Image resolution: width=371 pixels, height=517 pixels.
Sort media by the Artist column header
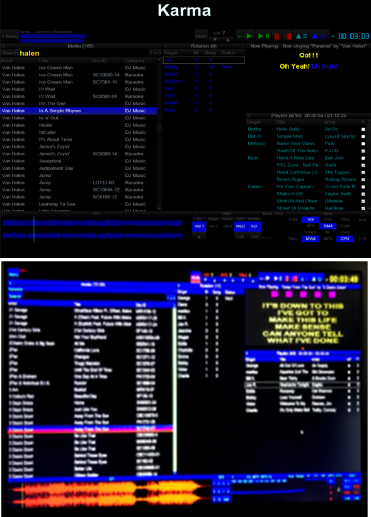coord(6,61)
